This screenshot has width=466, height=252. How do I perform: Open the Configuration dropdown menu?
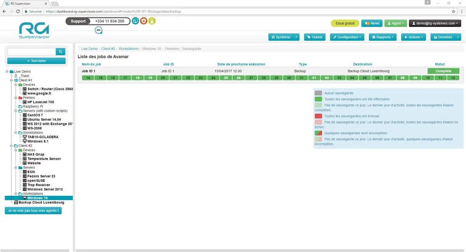click(347, 37)
